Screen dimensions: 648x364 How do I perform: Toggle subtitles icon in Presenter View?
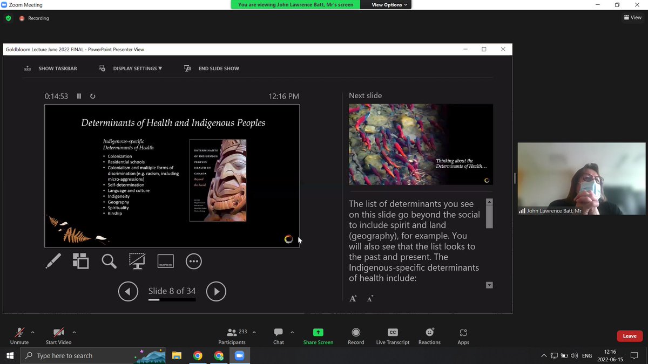[x=165, y=262]
